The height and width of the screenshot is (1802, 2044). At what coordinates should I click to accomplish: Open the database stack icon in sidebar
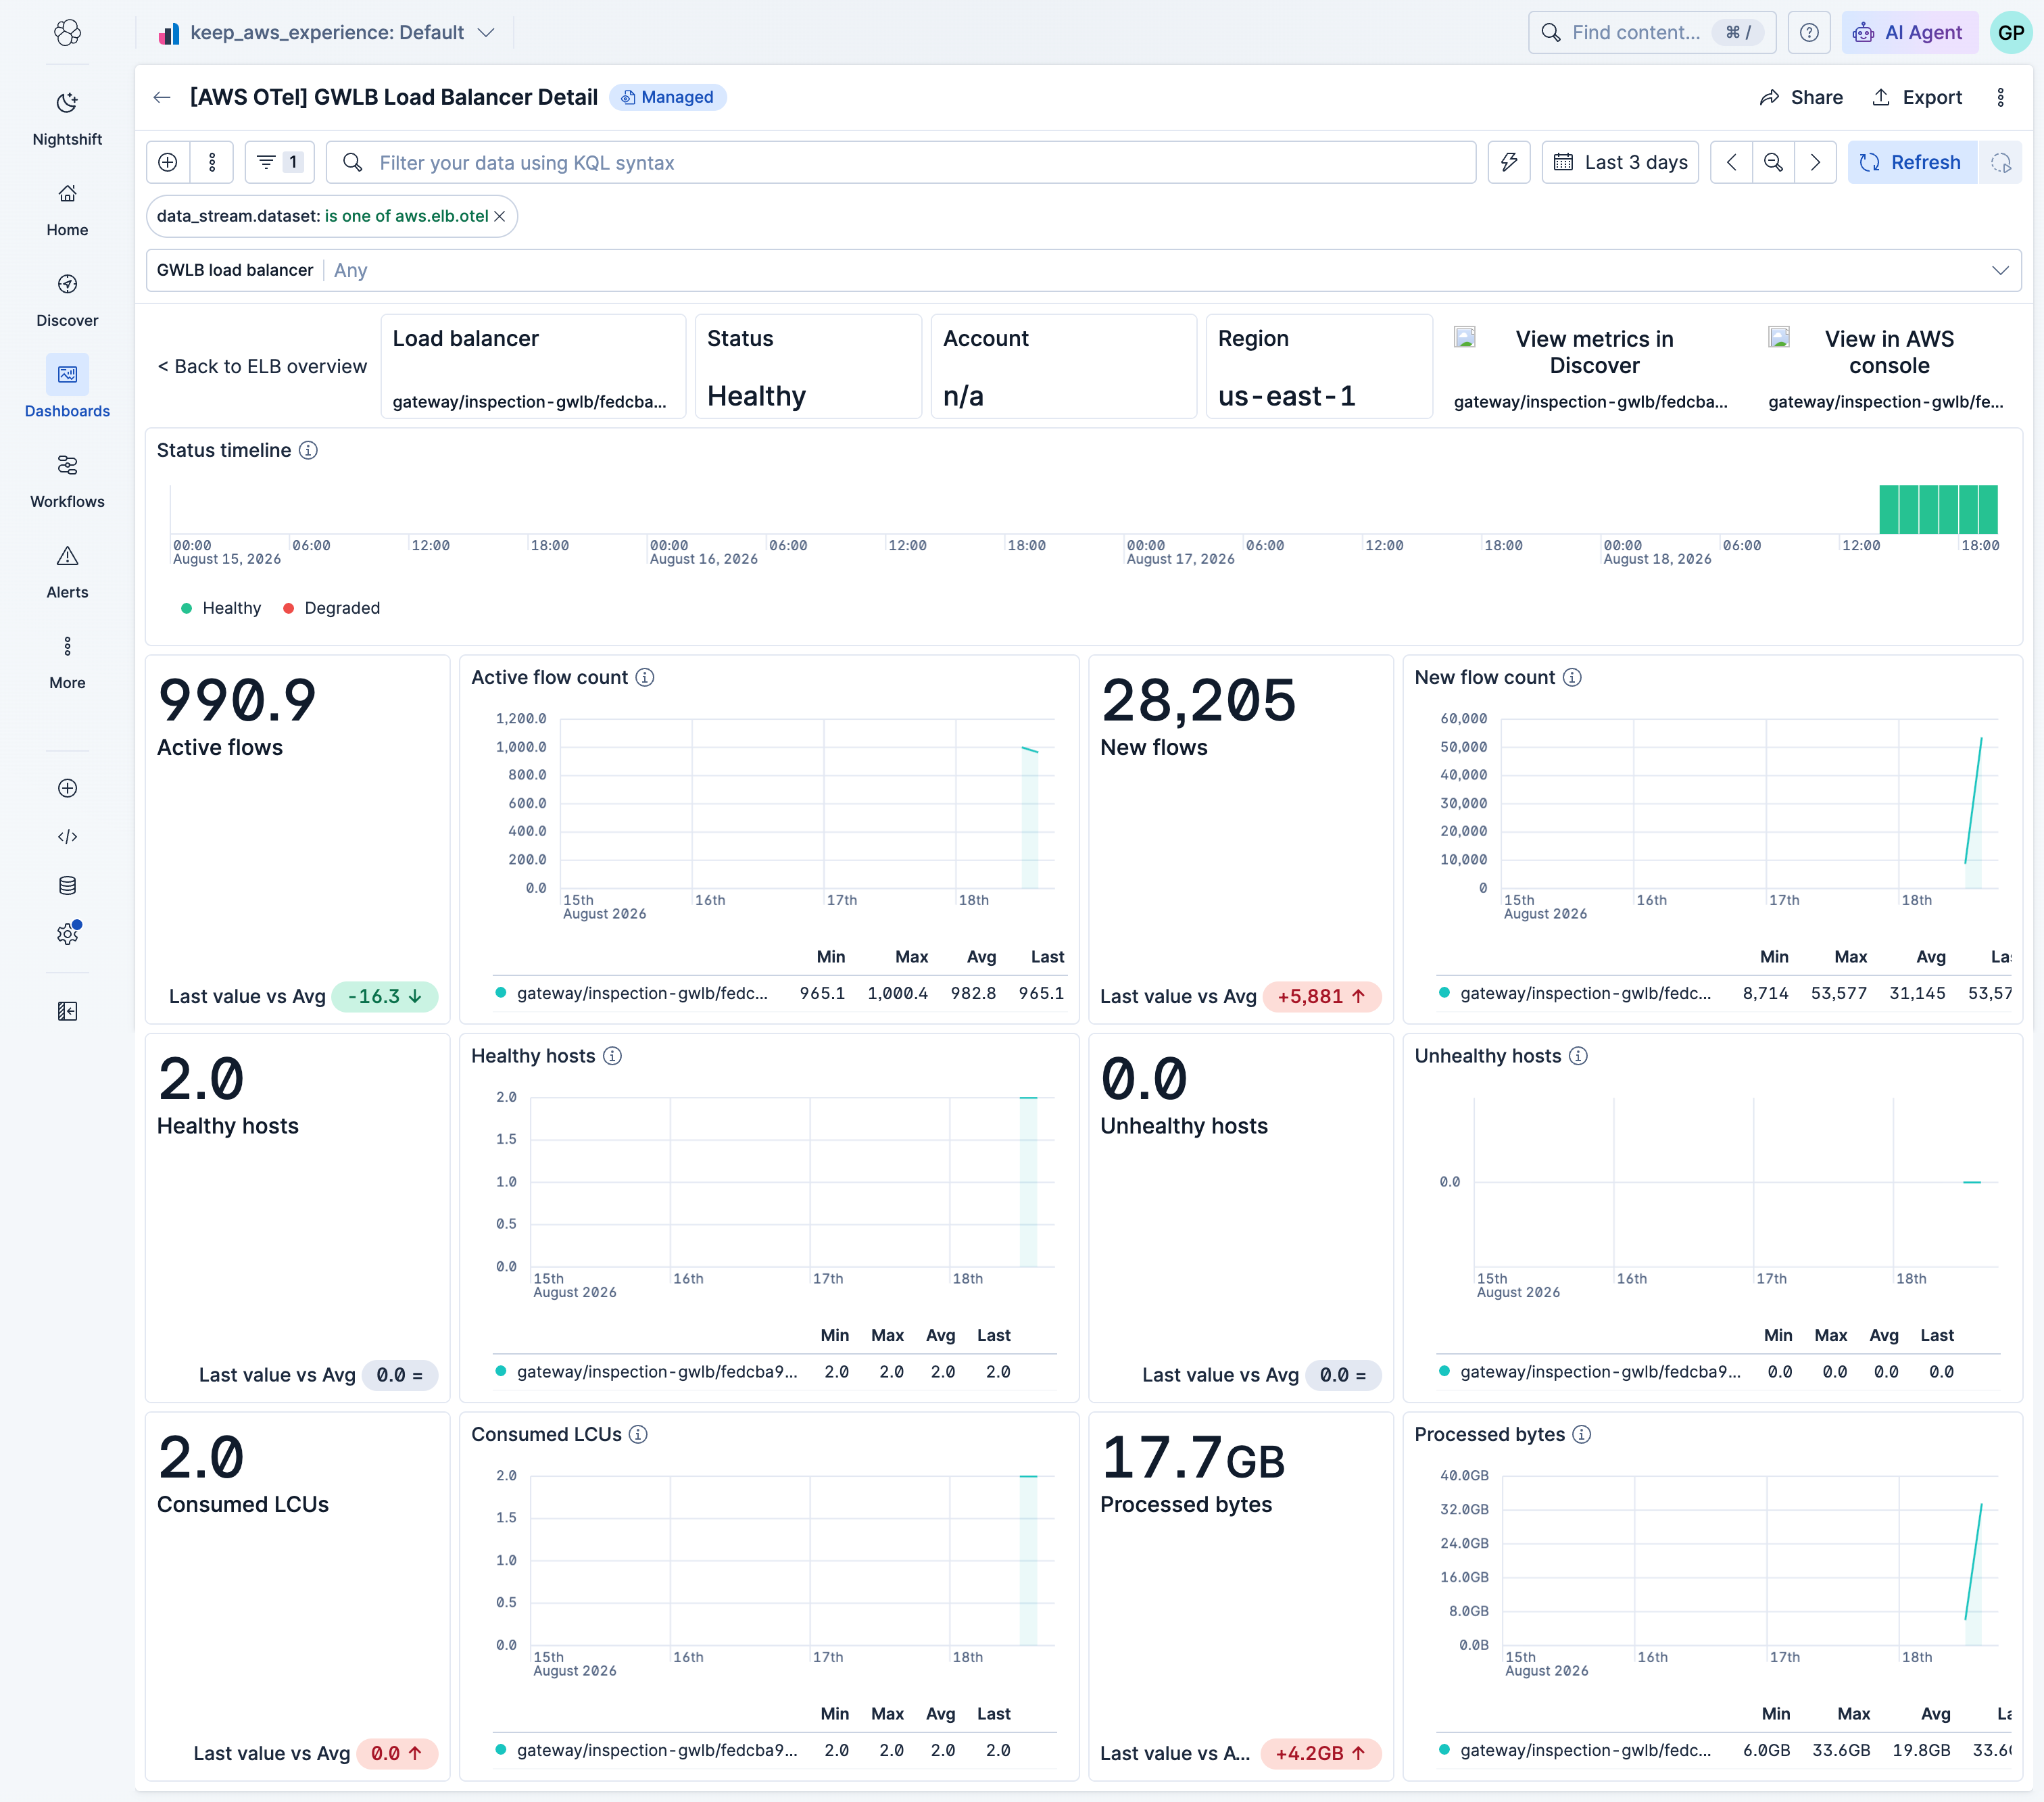(67, 885)
